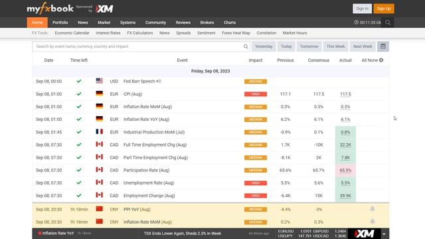425x239 pixels.
Task: Toggle the alert bell for PPI YoY (Aug)
Action: tap(373, 209)
